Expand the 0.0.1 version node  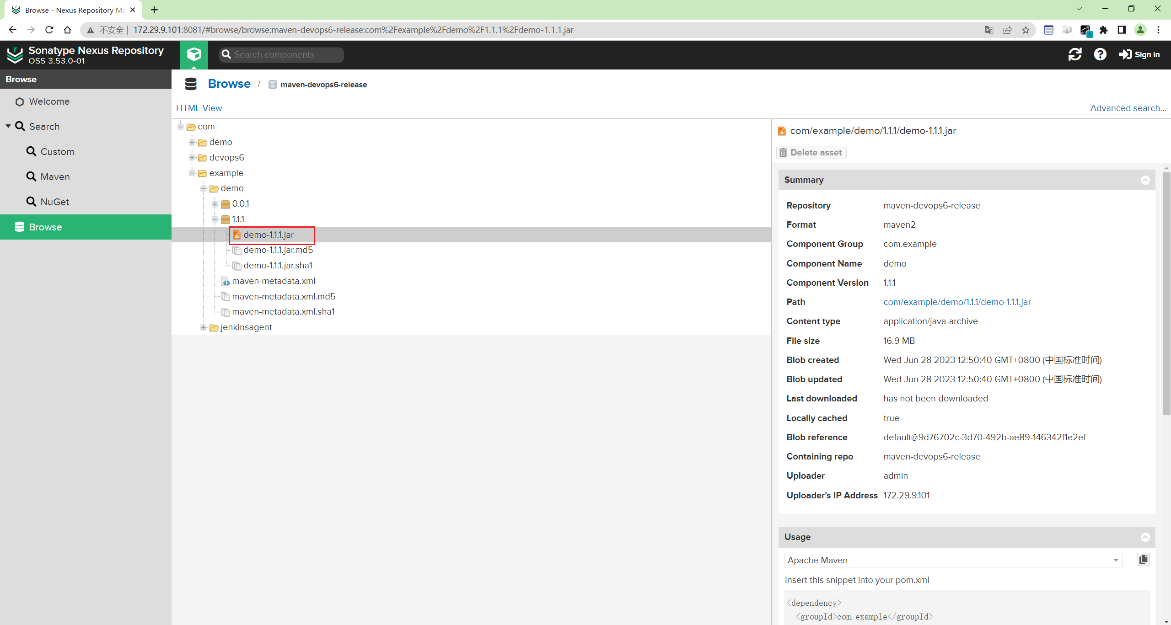coord(215,204)
